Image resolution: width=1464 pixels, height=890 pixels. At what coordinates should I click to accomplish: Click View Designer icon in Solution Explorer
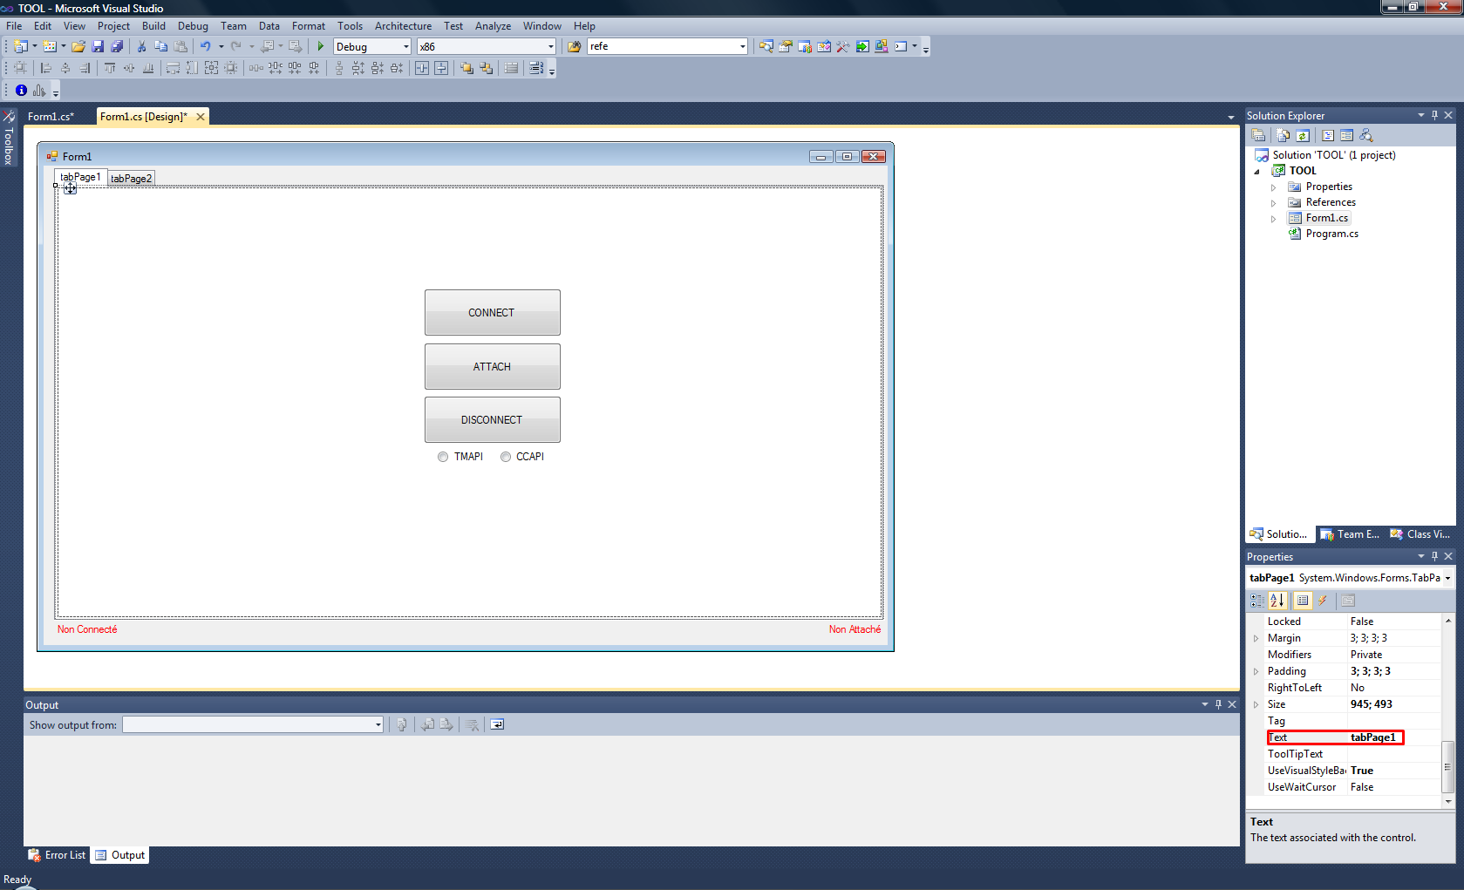click(1347, 135)
